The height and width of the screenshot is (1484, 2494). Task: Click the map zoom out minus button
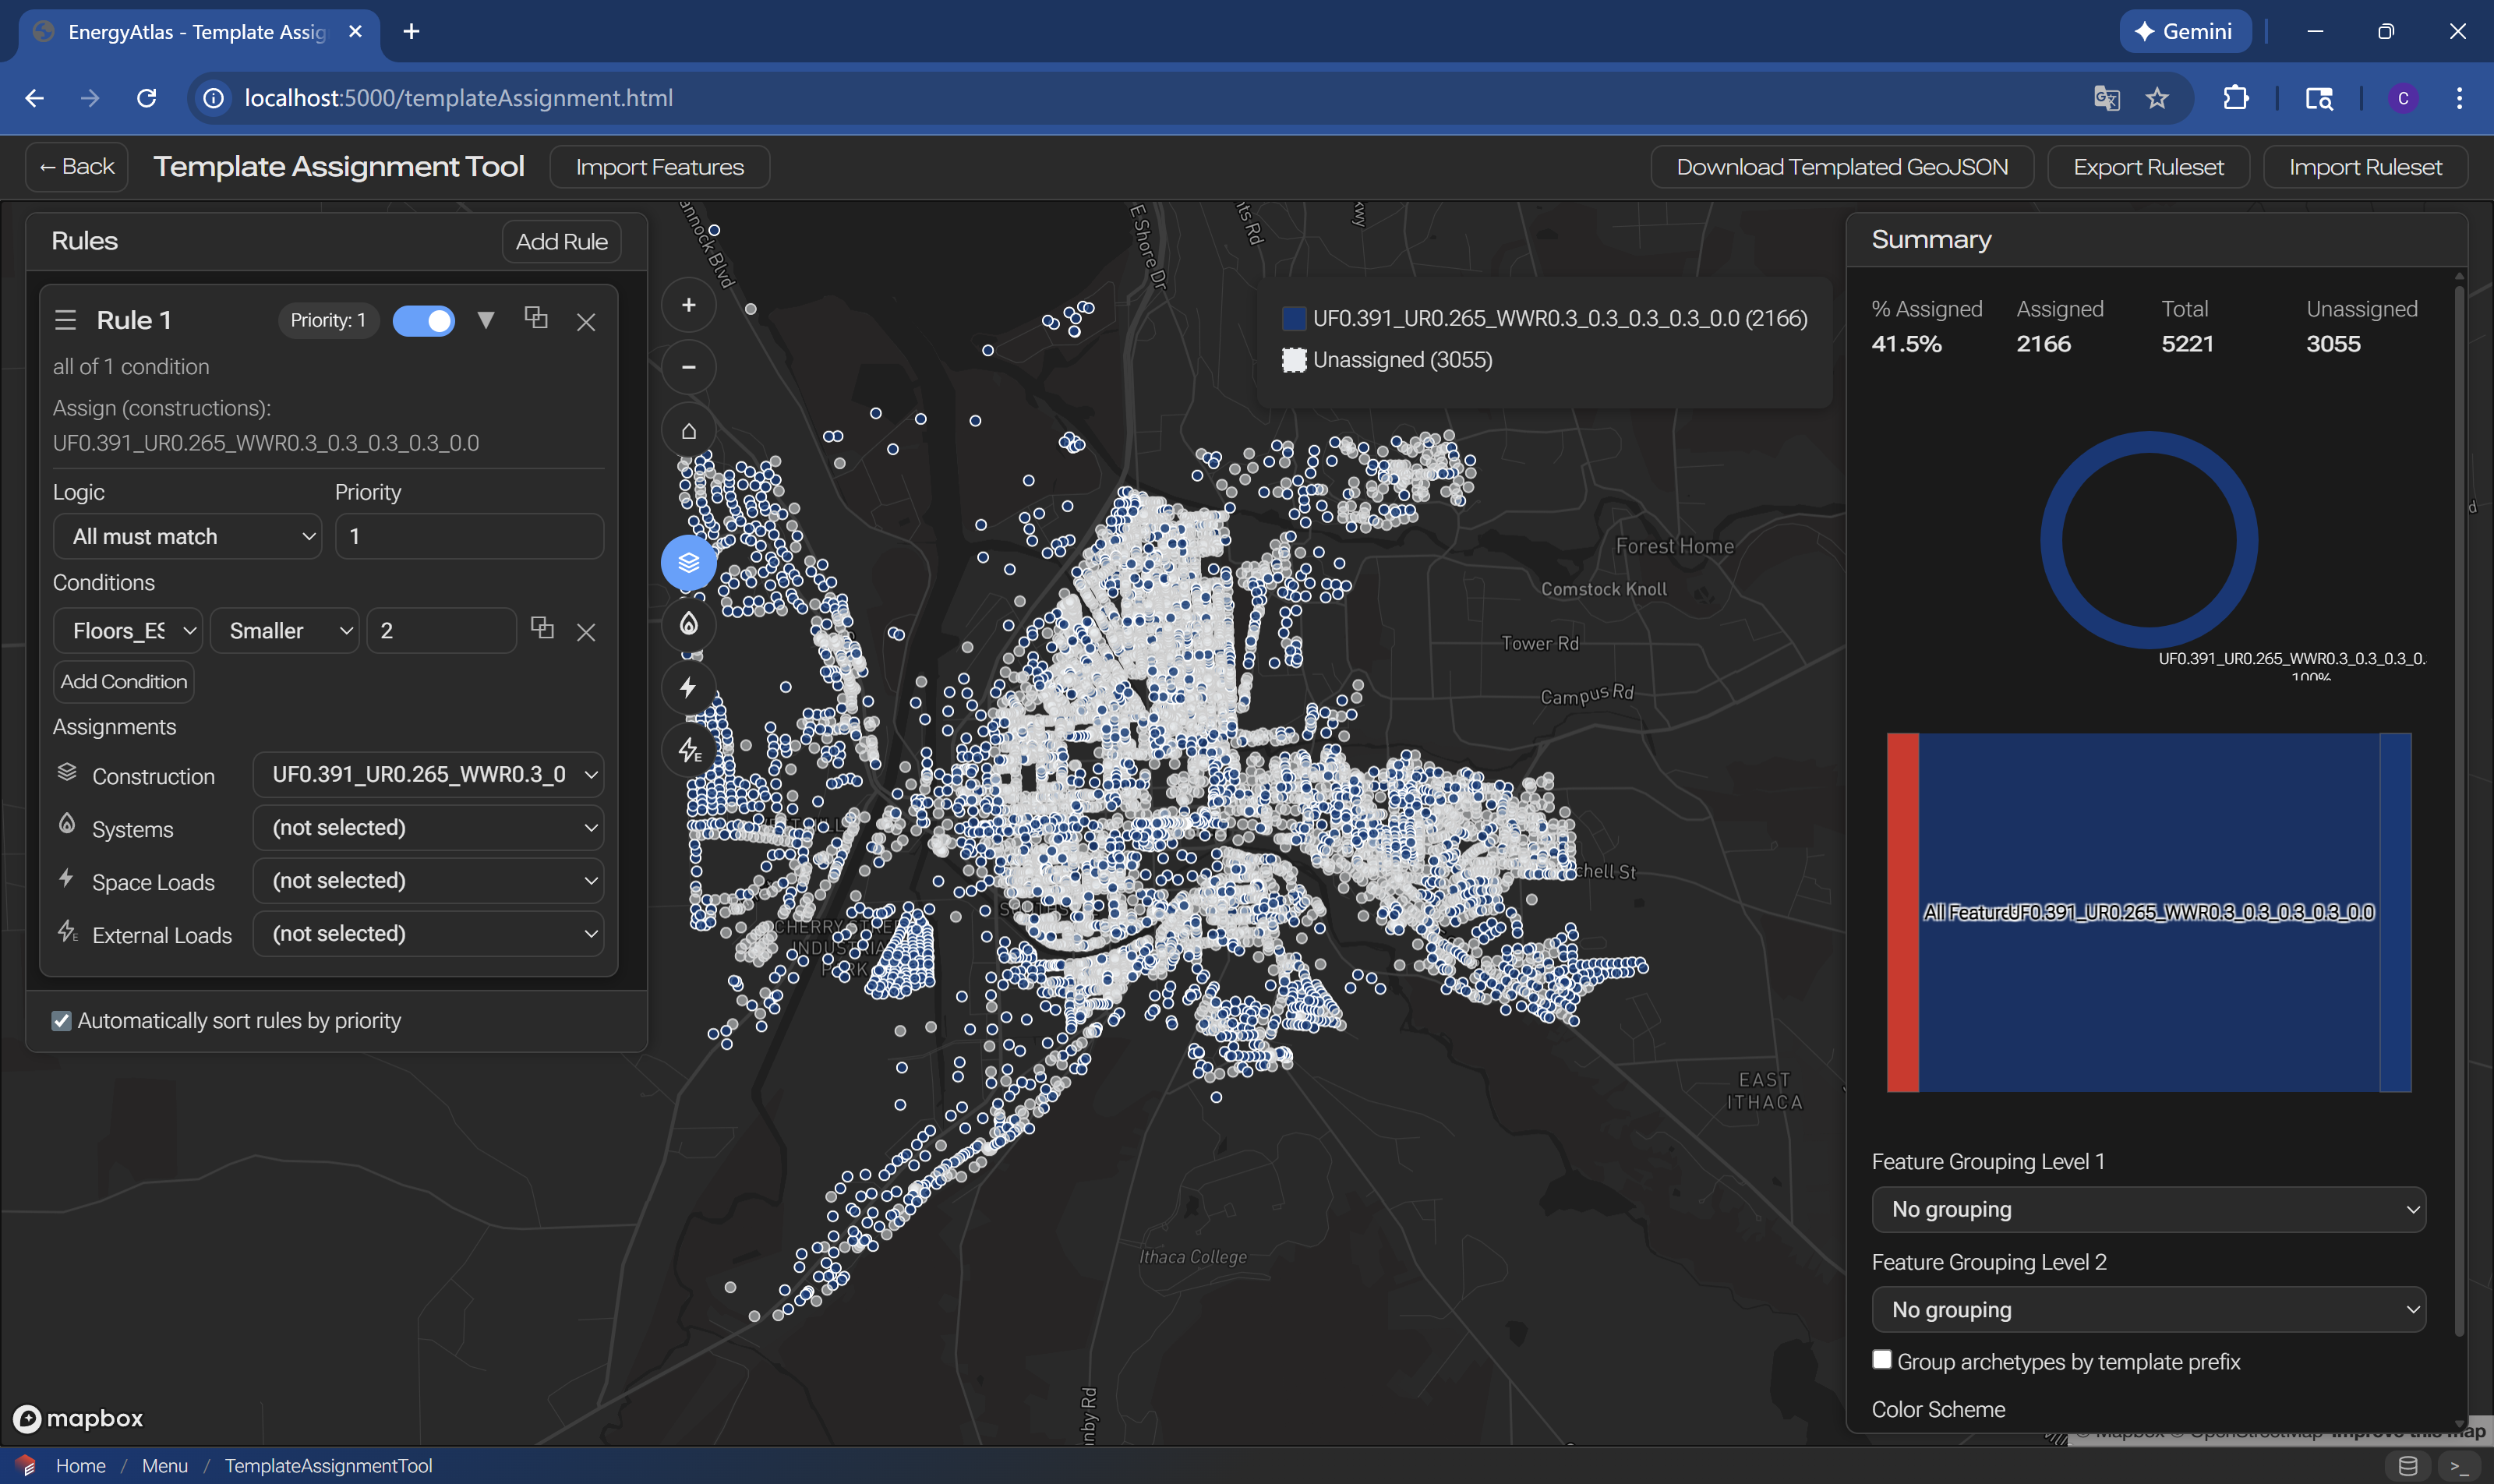coord(688,367)
